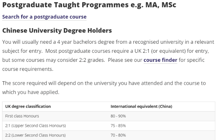The width and height of the screenshot is (216, 140).
Task: Select the First class Honours table cell
Action: click(x=22, y=116)
